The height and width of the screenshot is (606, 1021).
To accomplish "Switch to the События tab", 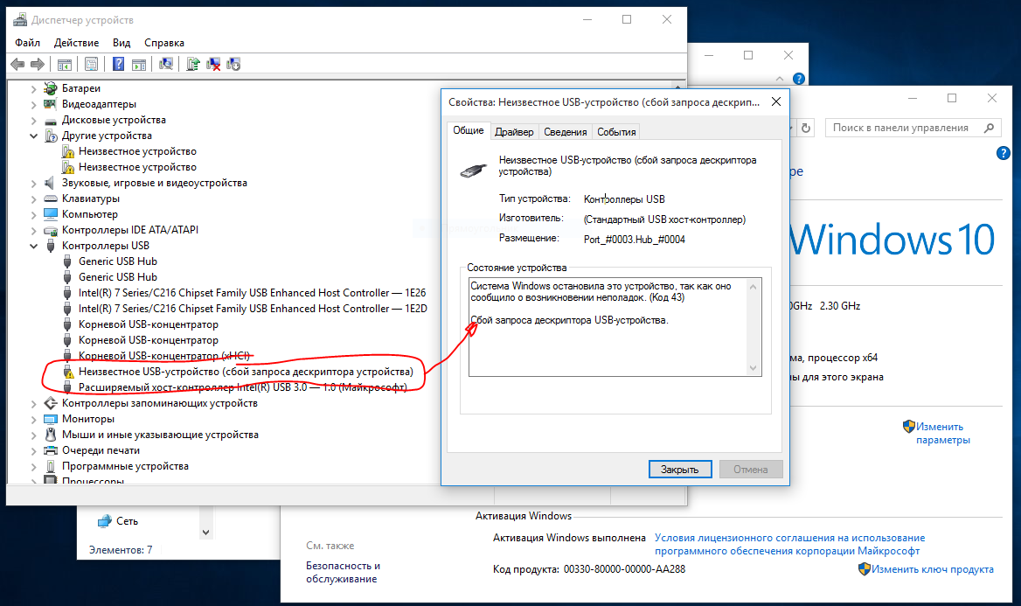I will pyautogui.click(x=615, y=132).
